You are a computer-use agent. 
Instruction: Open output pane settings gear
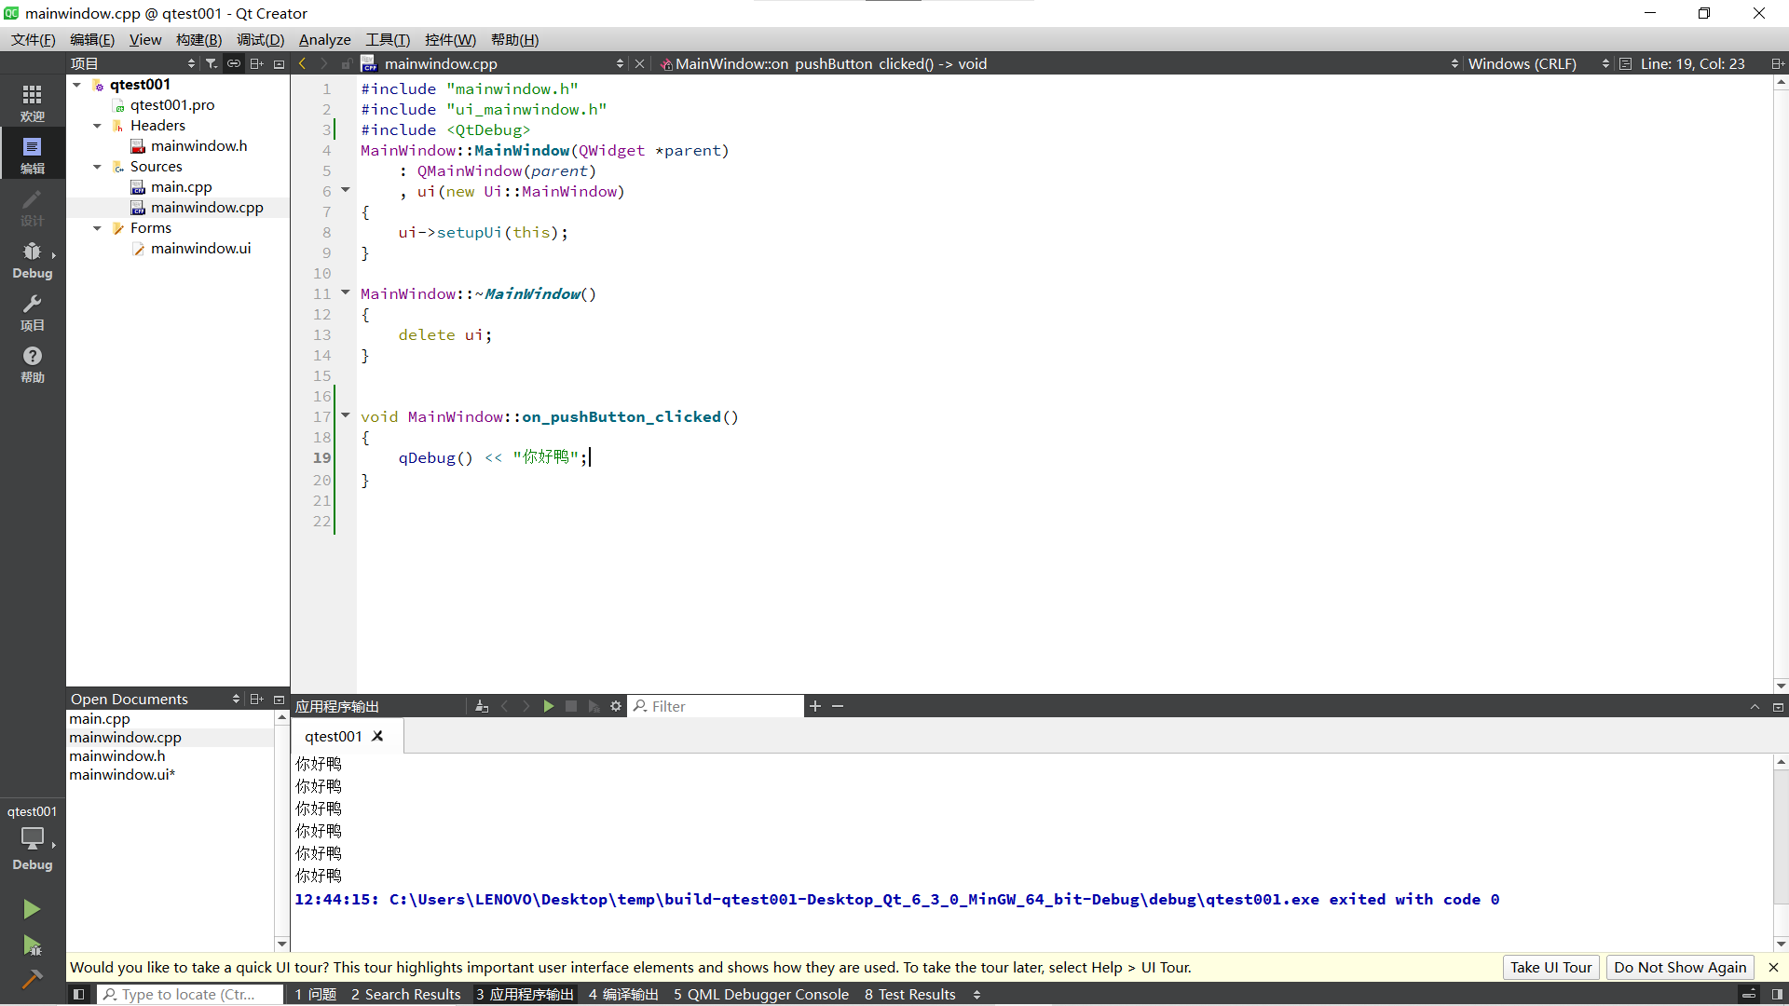616,706
